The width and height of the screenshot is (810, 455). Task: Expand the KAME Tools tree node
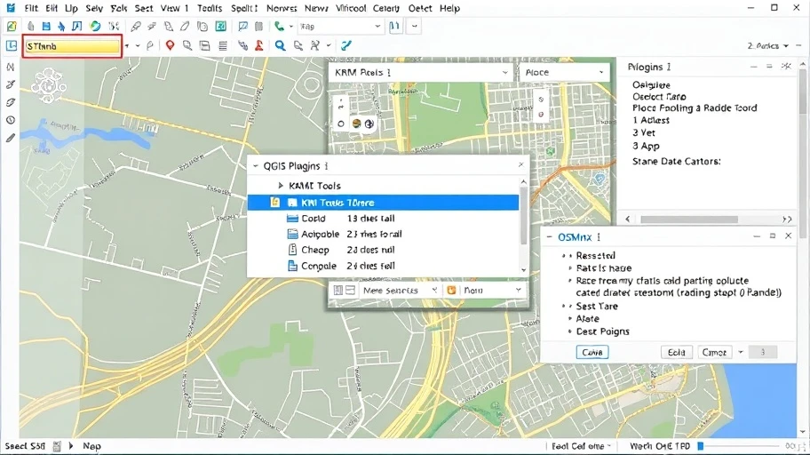pyautogui.click(x=281, y=186)
